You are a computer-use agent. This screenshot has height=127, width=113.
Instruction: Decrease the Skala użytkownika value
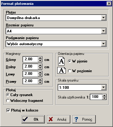[x=104, y=98]
